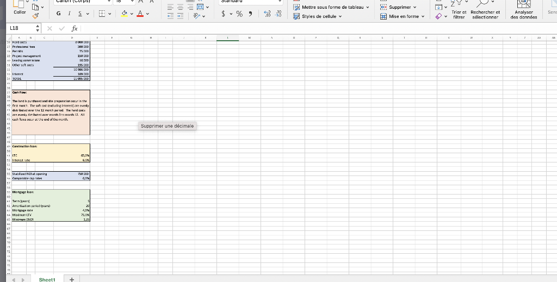
Task: Increase font size with larger A icon
Action: [141, 2]
